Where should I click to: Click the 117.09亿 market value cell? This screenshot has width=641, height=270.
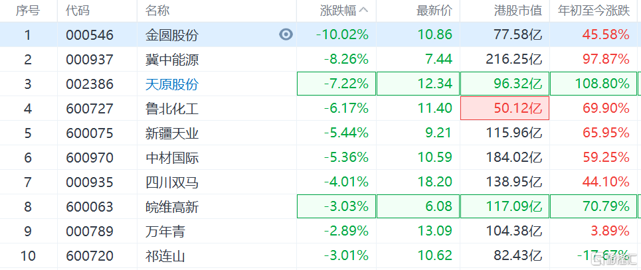(505, 207)
